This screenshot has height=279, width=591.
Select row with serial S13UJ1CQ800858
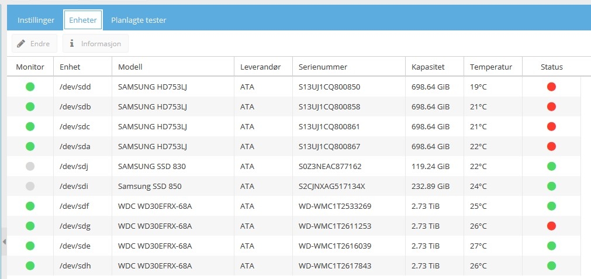293,106
